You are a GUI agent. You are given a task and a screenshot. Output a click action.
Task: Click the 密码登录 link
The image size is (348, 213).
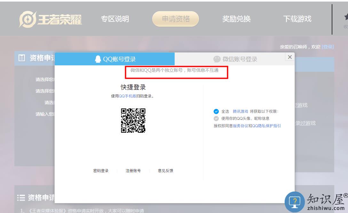(x=101, y=171)
